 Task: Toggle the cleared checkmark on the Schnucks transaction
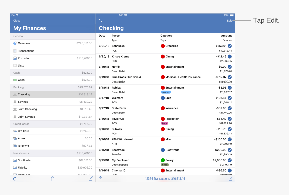coord(229,46)
